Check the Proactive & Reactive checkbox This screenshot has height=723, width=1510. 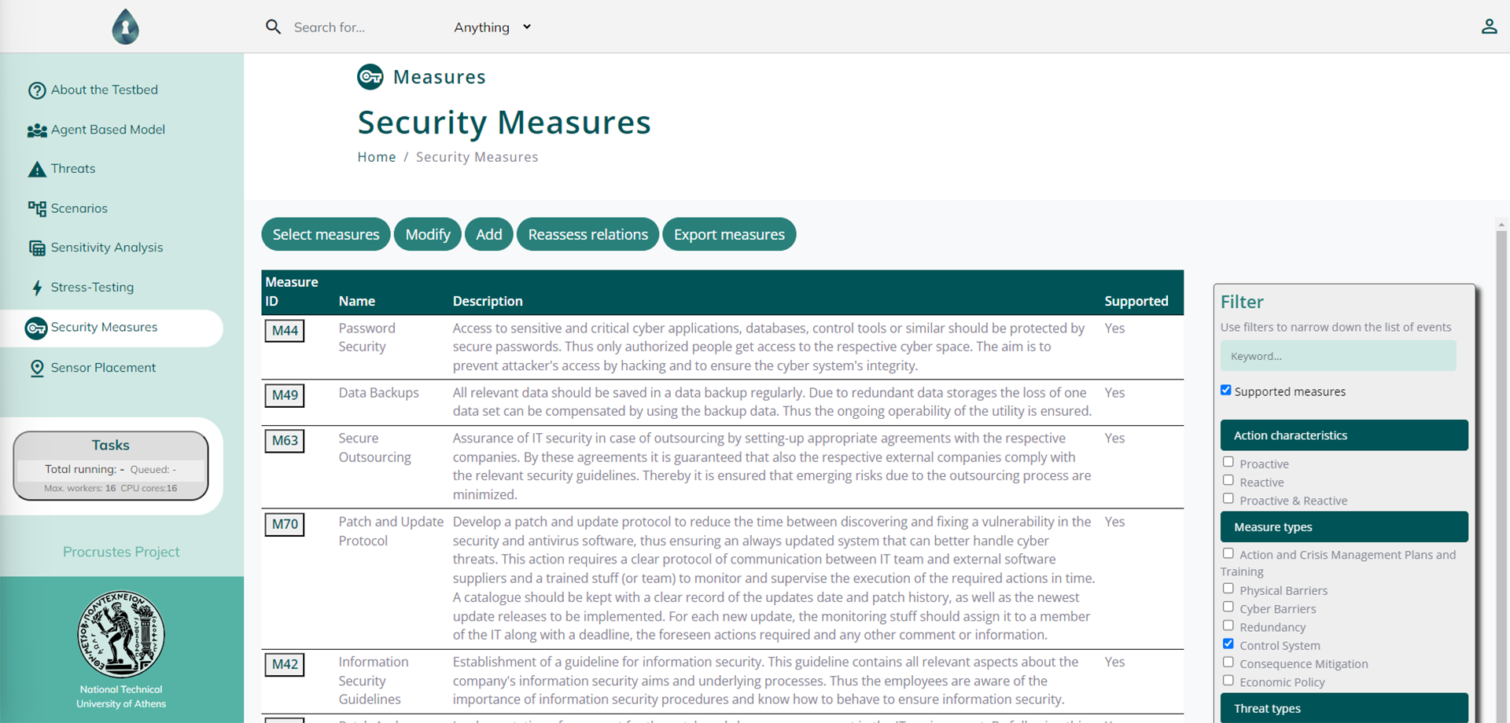[1228, 498]
